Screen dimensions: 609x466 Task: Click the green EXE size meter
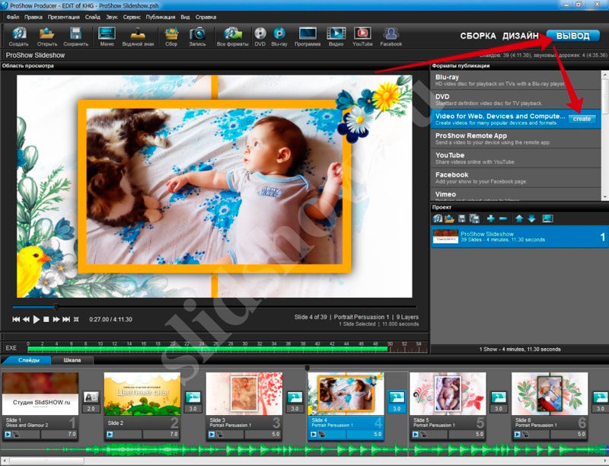click(207, 349)
